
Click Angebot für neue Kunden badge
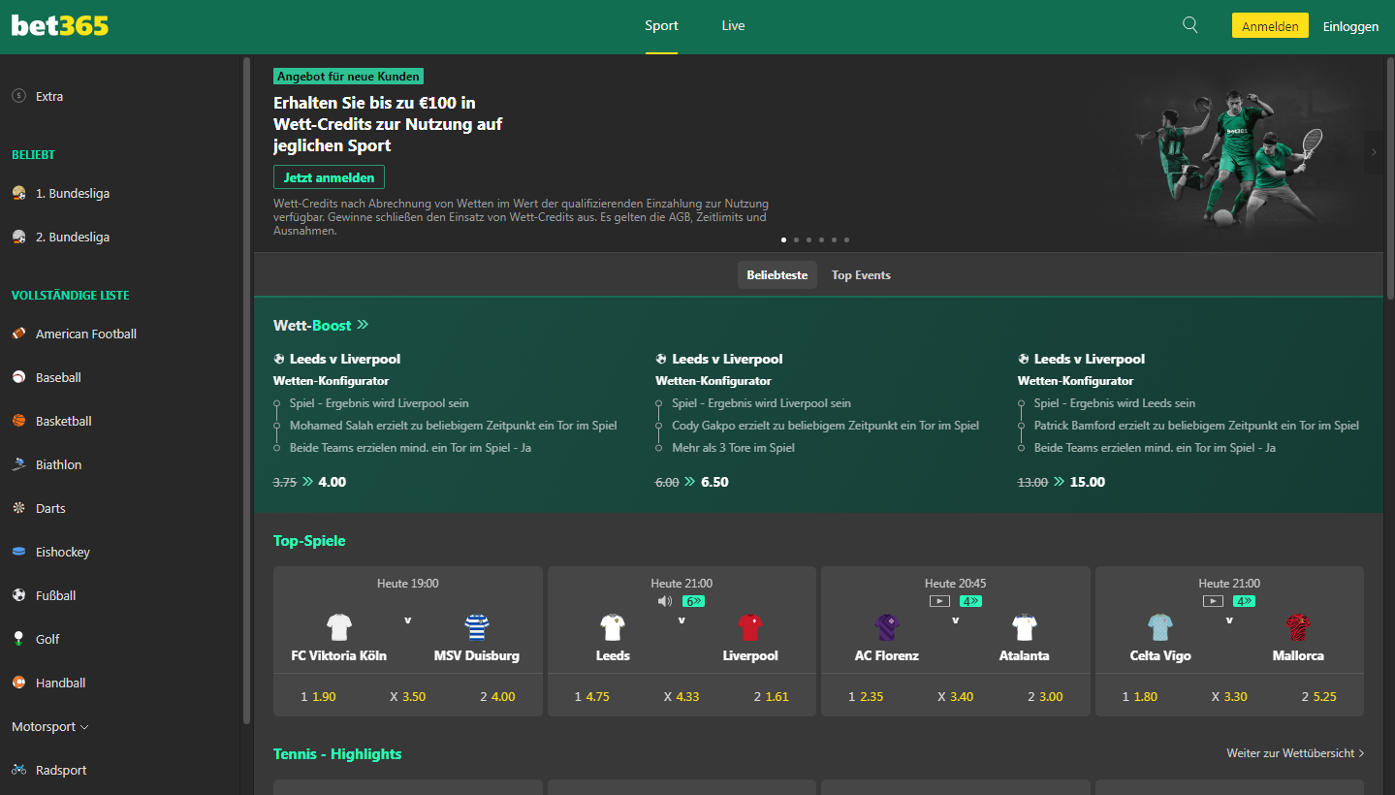349,77
